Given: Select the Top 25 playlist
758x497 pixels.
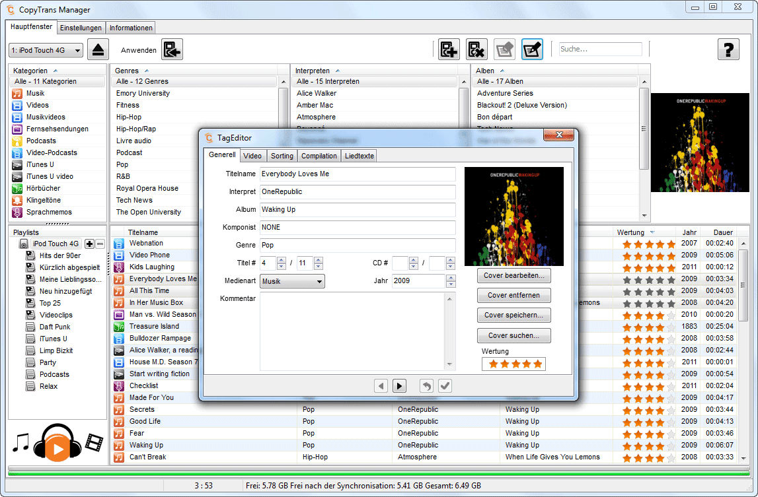Looking at the screenshot, I should [50, 304].
